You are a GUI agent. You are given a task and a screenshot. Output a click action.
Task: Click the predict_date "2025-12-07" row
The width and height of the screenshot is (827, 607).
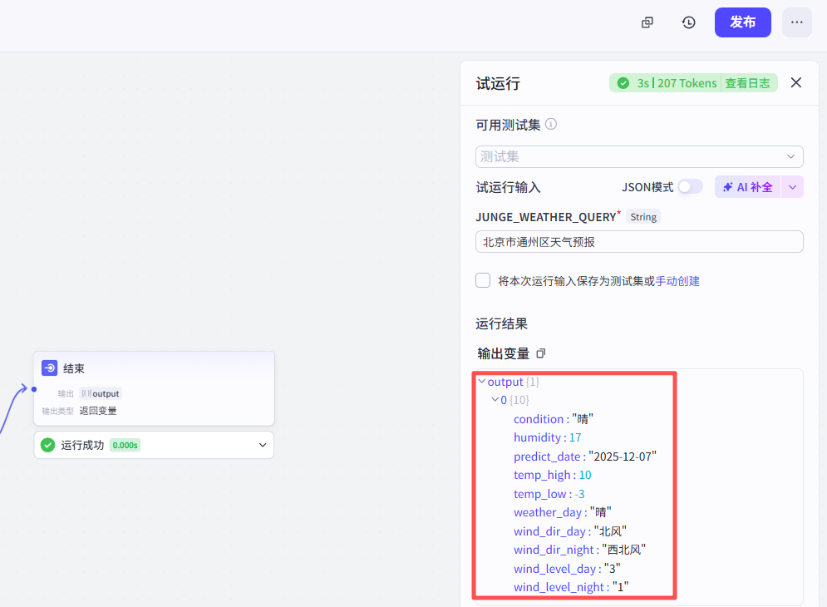[585, 456]
